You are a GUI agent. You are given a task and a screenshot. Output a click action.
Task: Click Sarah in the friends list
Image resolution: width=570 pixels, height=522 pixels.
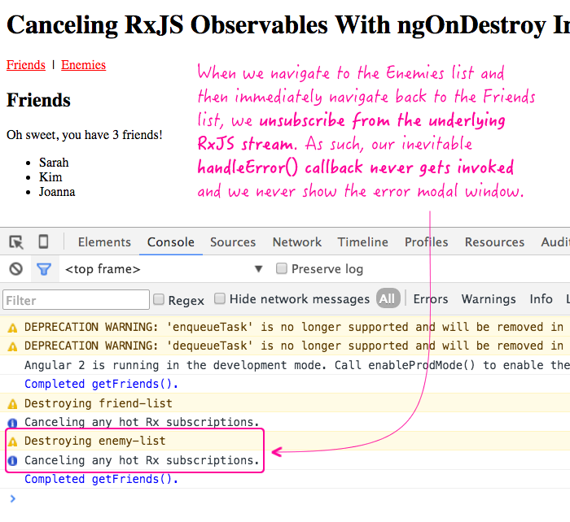click(x=54, y=163)
